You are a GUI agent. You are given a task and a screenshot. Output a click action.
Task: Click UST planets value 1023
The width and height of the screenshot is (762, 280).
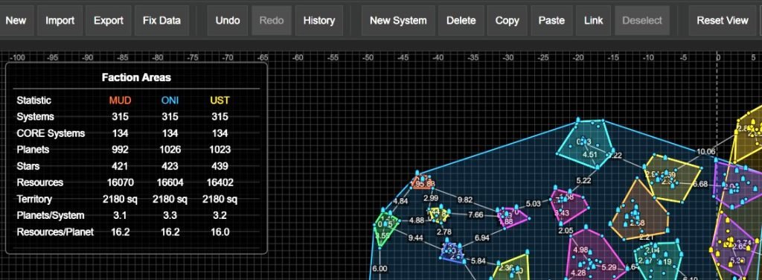[220, 149]
